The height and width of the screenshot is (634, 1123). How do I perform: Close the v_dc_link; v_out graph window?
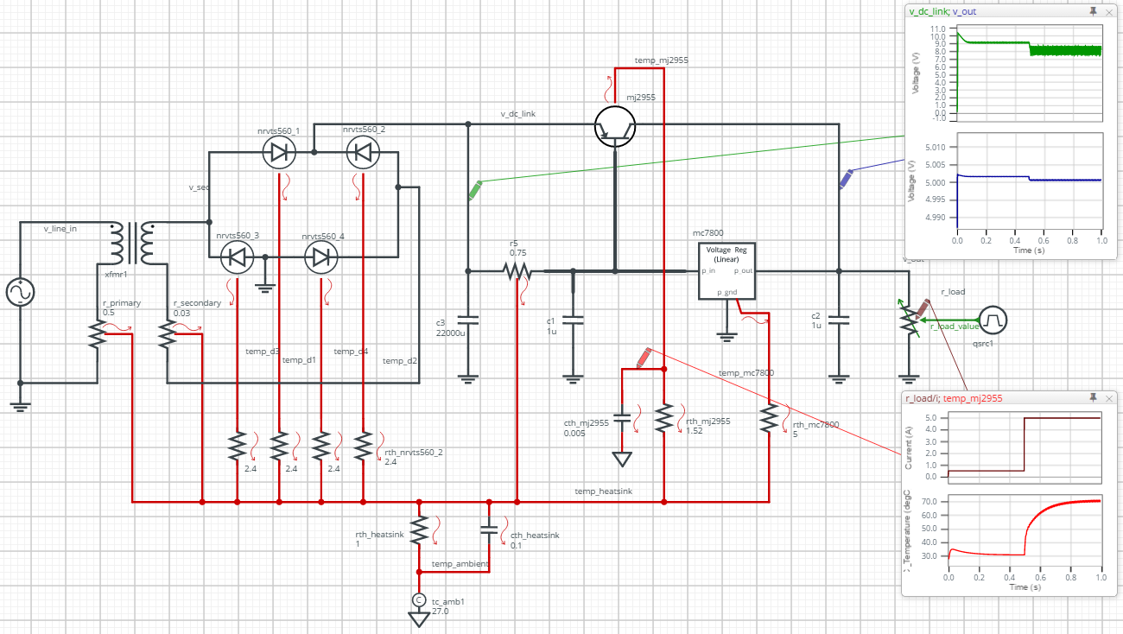1109,11
